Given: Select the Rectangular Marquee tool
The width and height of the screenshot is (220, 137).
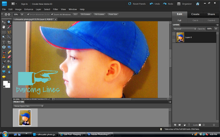Looking at the screenshot, I should tap(4, 32).
